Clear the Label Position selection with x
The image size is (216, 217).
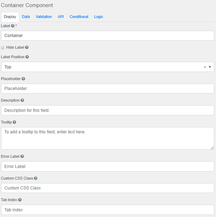205,67
